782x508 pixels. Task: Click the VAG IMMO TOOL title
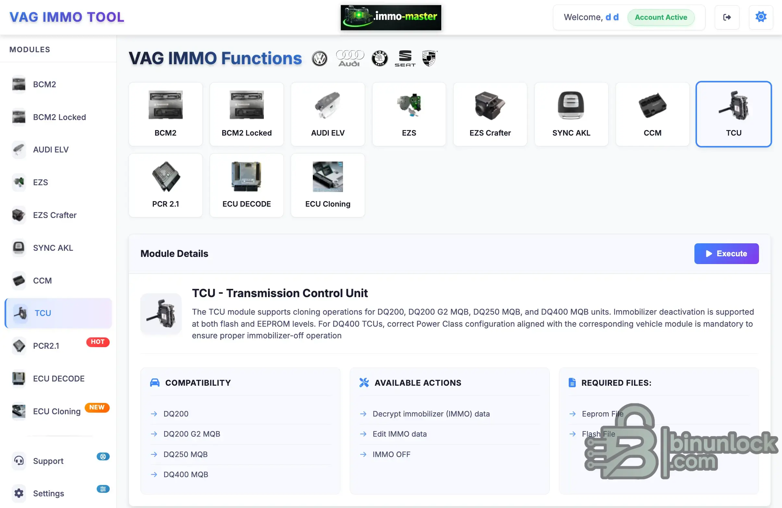pyautogui.click(x=67, y=17)
